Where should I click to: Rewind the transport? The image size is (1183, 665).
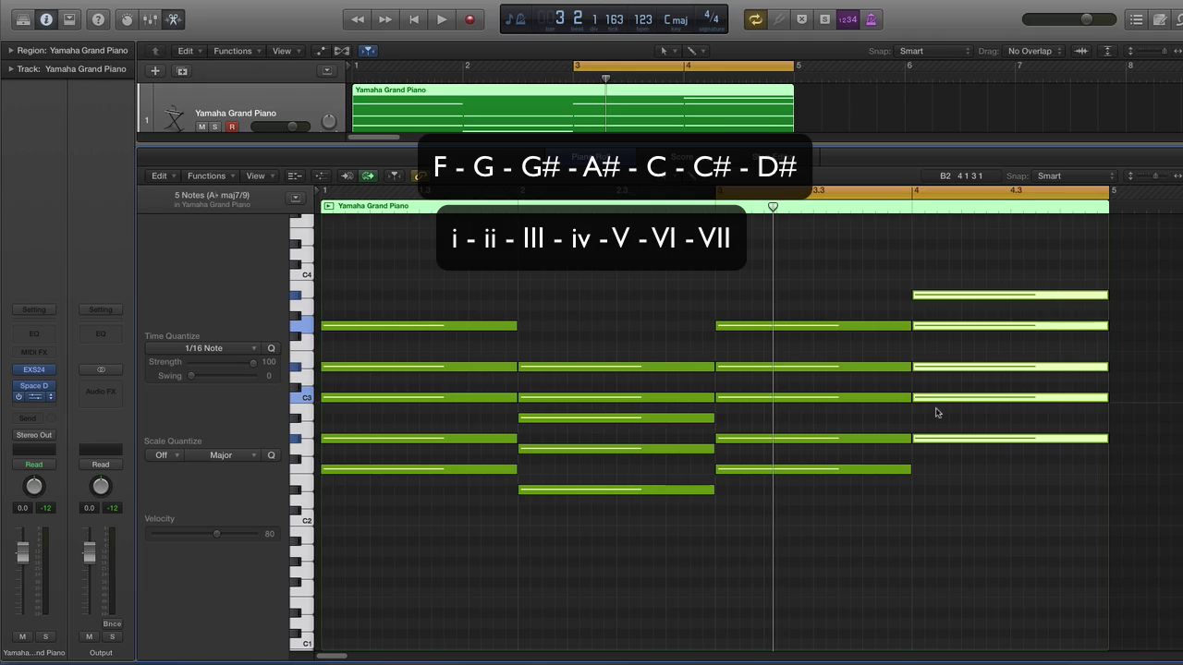(x=358, y=19)
